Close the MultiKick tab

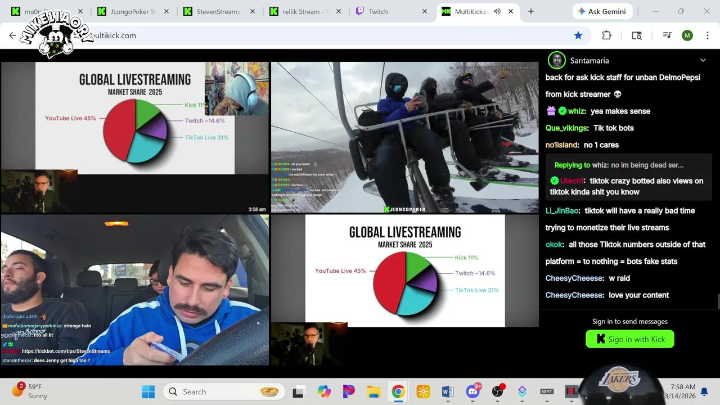511,11
